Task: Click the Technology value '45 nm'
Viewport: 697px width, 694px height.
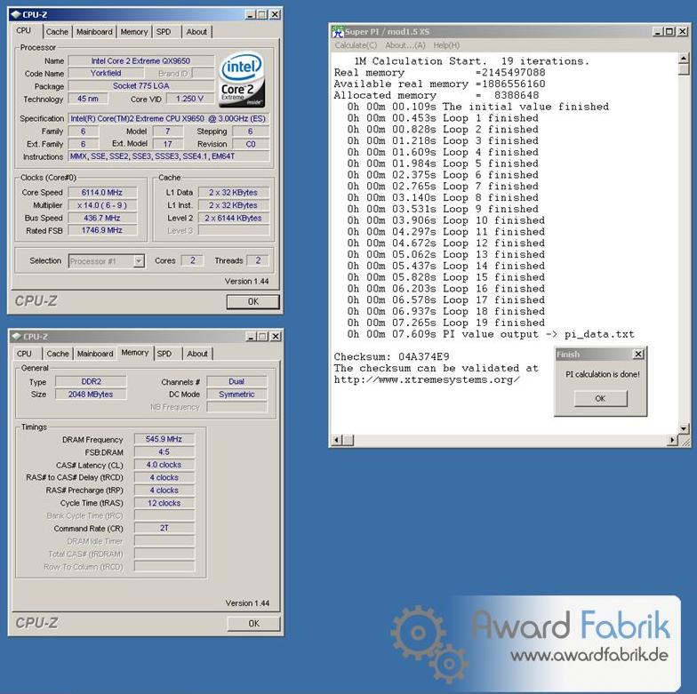Action: 87,99
